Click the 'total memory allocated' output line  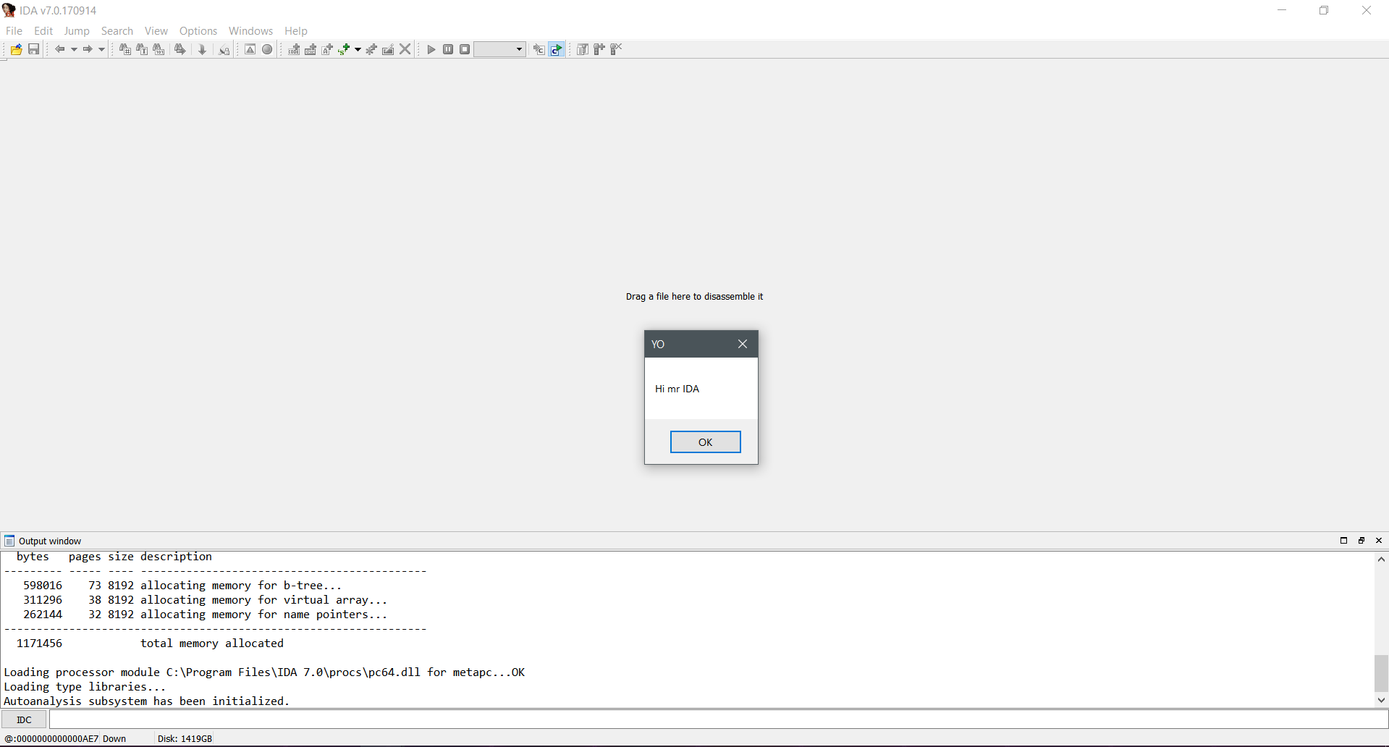pyautogui.click(x=212, y=643)
